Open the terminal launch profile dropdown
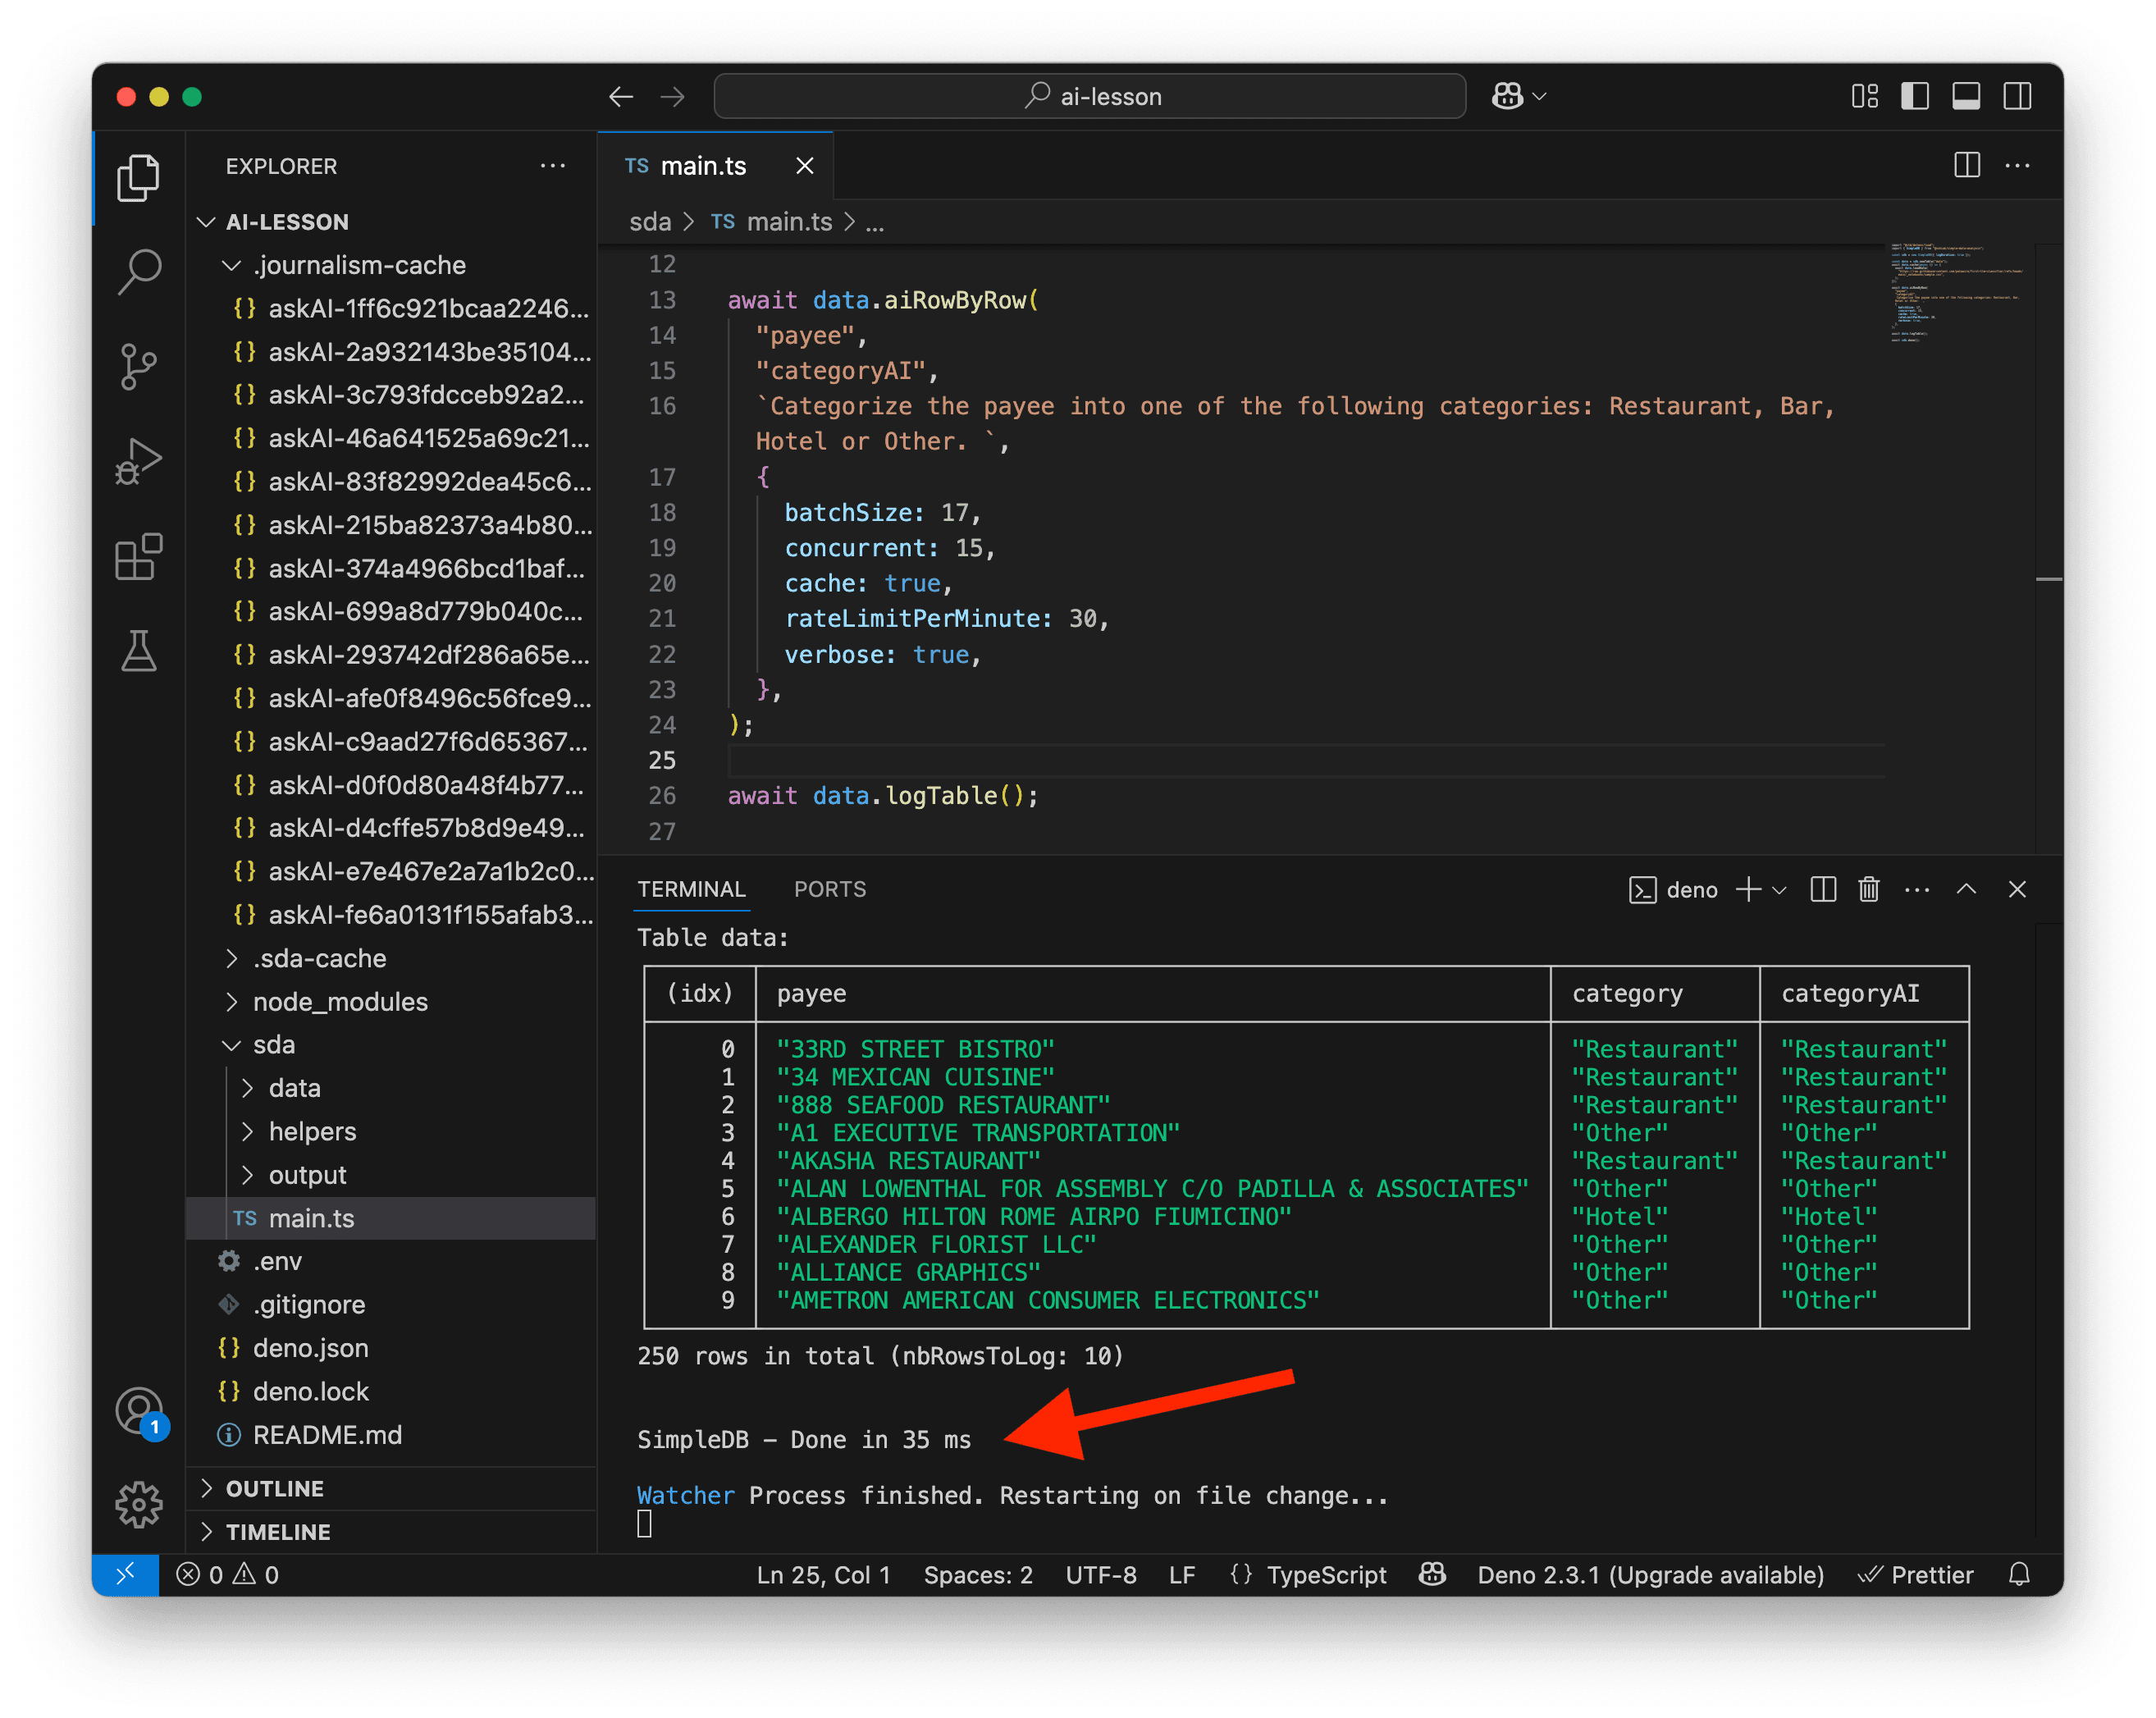 [1779, 890]
